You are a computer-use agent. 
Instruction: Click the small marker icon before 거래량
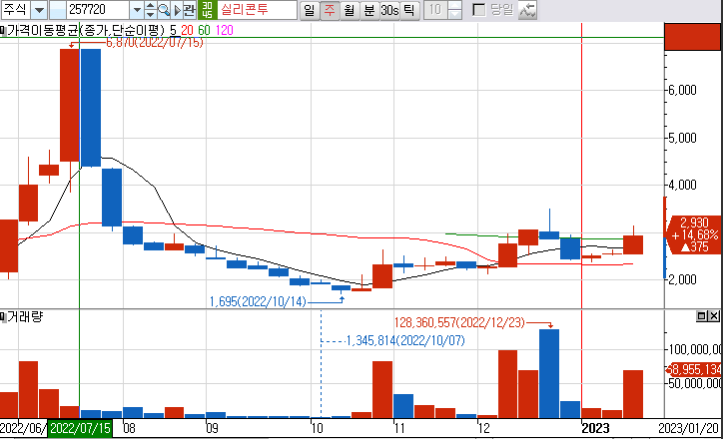pos(2,317)
